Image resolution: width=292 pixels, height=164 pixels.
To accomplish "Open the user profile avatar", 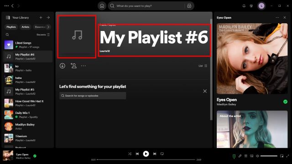I will 261,6.
